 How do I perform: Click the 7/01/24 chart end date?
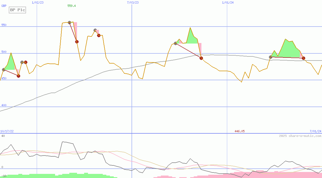point(315,131)
